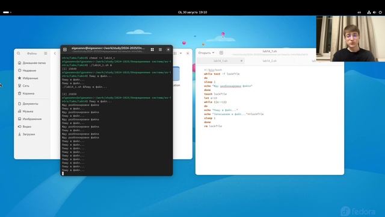This screenshot has height=217, width=385.
Task: Click the volume icon in top bar
Action: coord(374,12)
